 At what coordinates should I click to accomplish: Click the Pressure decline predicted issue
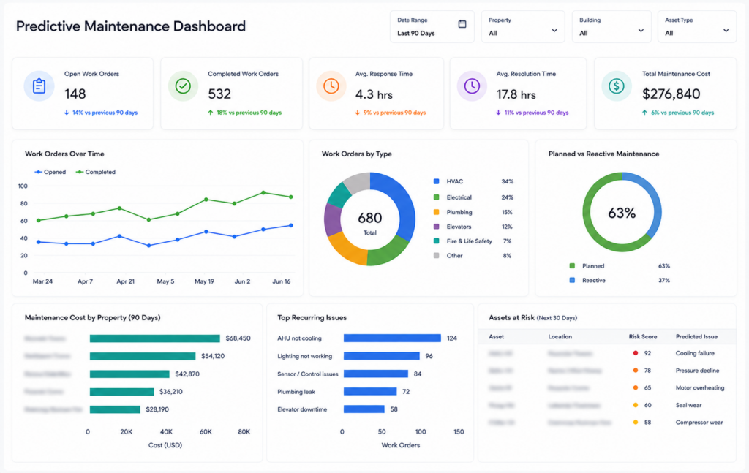pyautogui.click(x=697, y=371)
